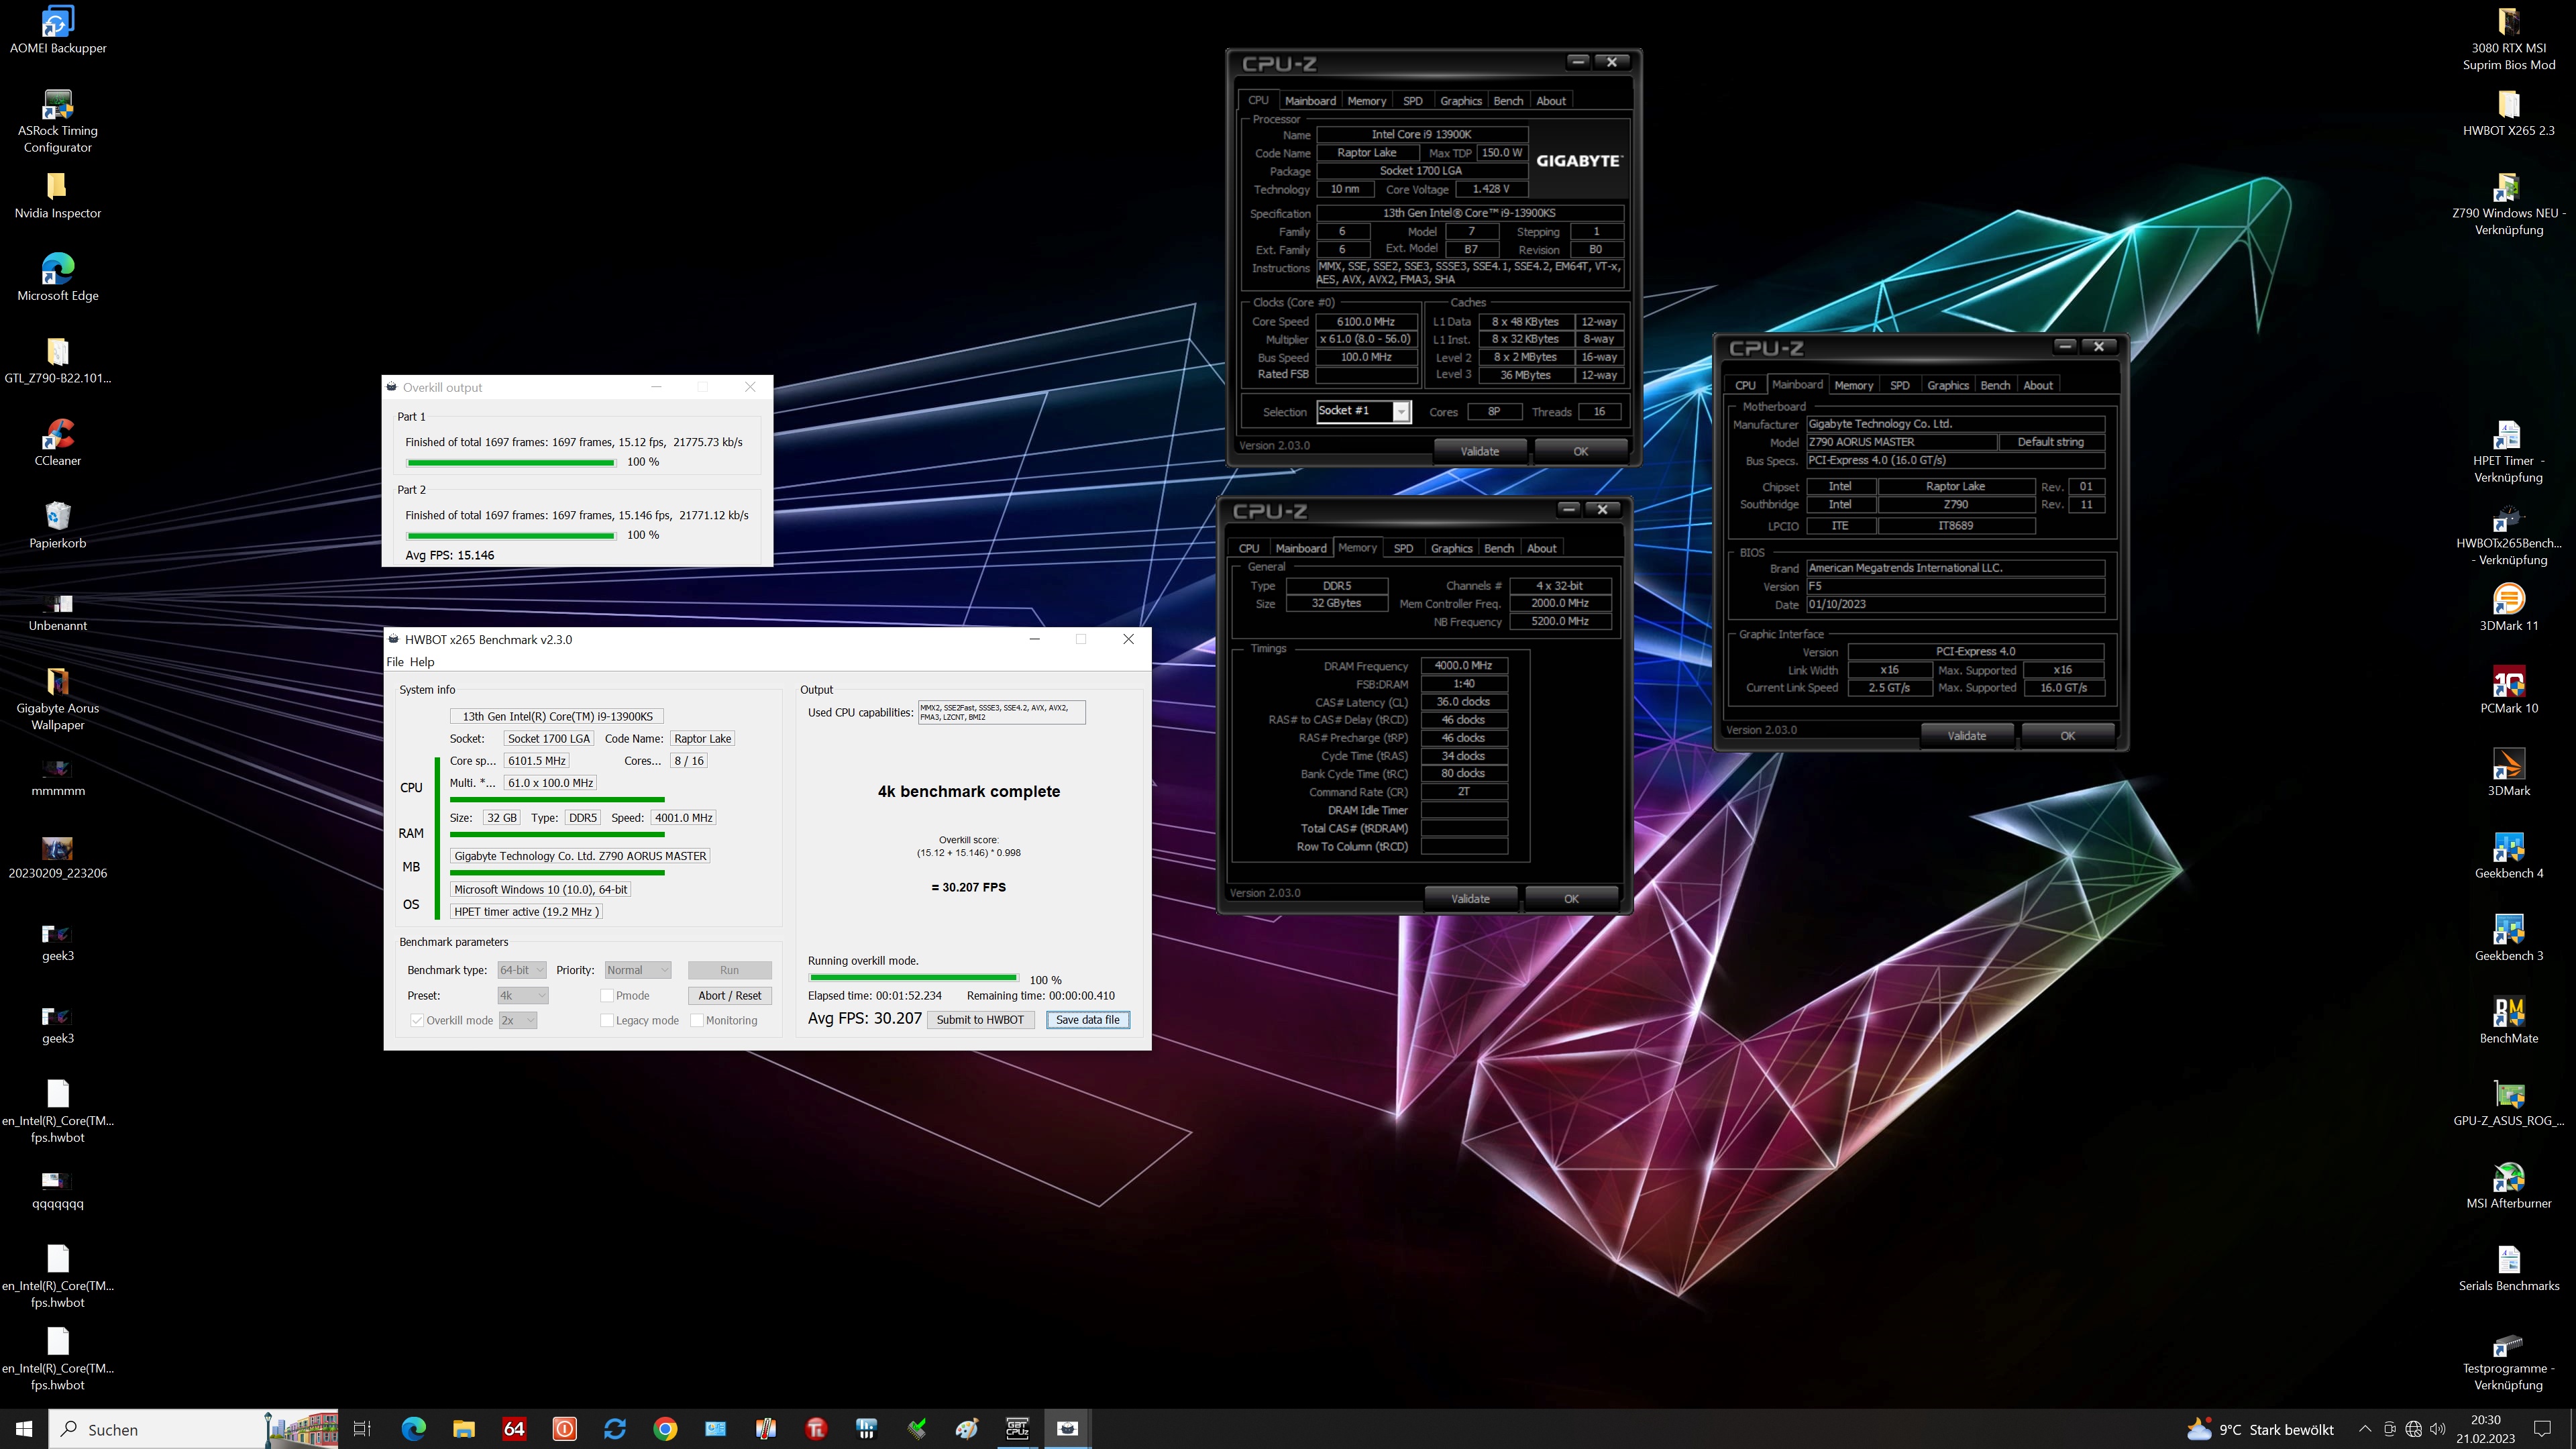Viewport: 2576px width, 1449px height.
Task: Click the disabled Run button
Action: (x=730, y=970)
